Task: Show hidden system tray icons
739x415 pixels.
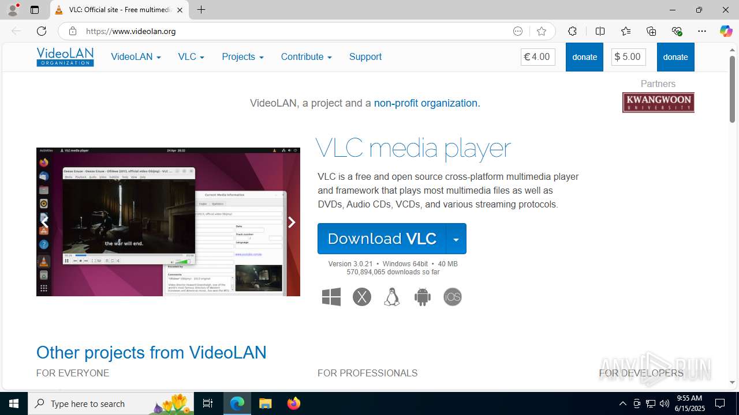Action: [622, 403]
